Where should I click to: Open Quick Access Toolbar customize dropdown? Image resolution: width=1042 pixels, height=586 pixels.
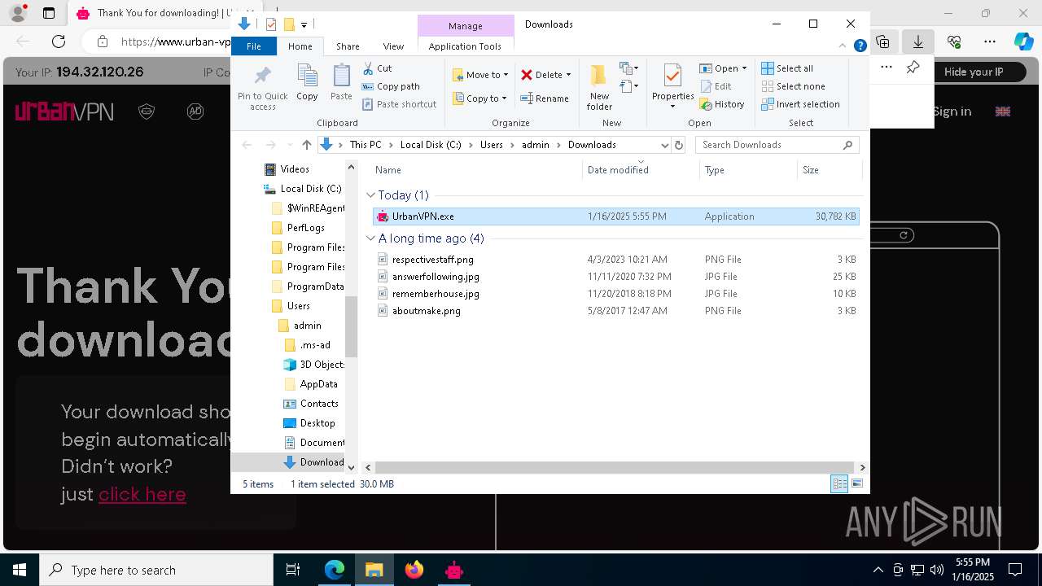coord(304,24)
